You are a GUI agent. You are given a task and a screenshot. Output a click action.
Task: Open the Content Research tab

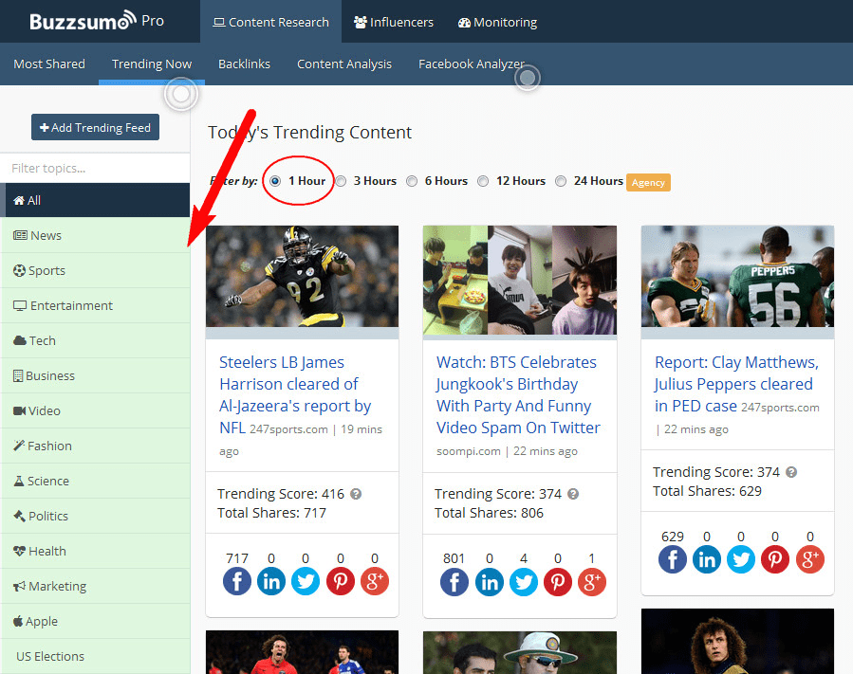pos(271,22)
